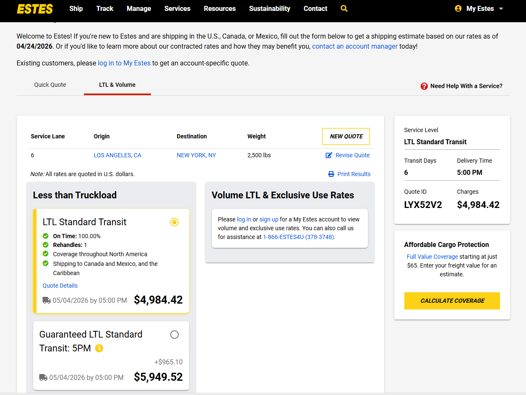The image size is (526, 395).
Task: Click the $4,984.42 price in LTL Standard card
Action: (x=159, y=300)
